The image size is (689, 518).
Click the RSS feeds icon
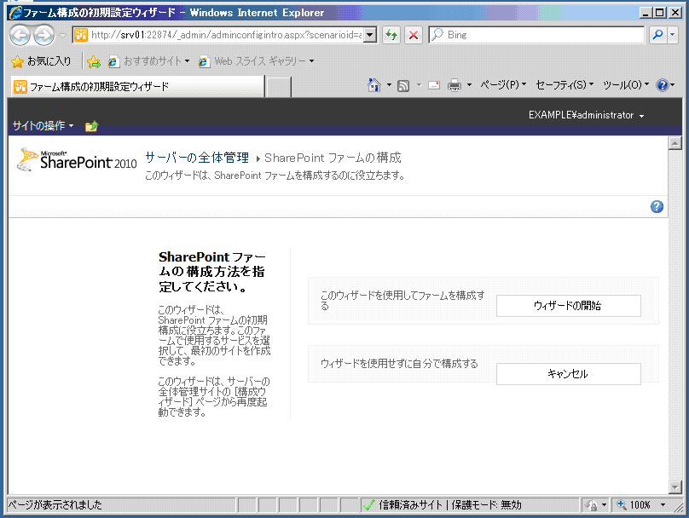coord(403,85)
